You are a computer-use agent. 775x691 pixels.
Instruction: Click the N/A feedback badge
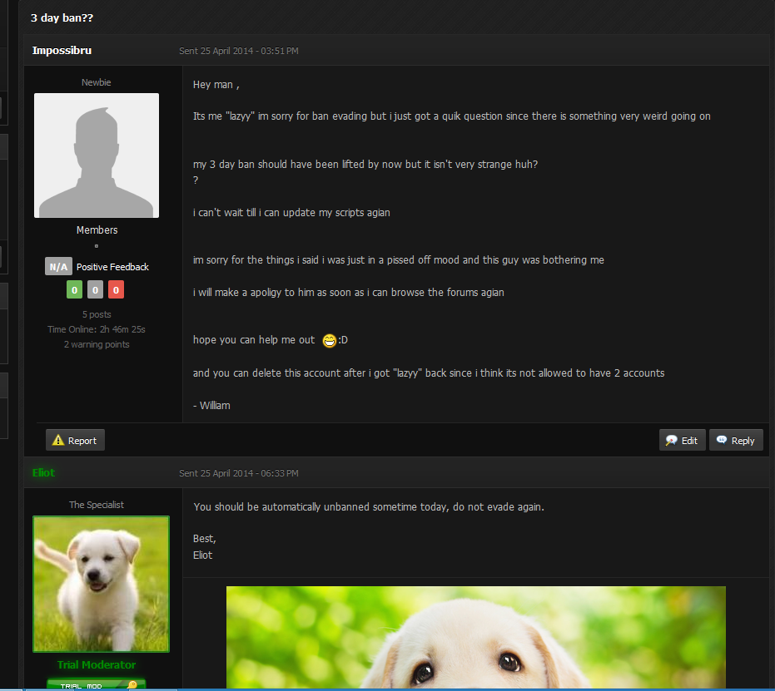click(58, 267)
